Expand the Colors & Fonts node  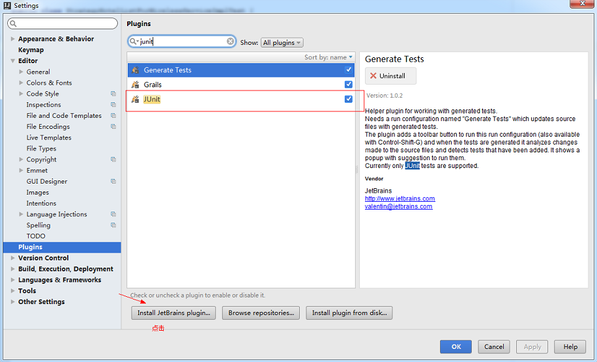click(x=21, y=83)
